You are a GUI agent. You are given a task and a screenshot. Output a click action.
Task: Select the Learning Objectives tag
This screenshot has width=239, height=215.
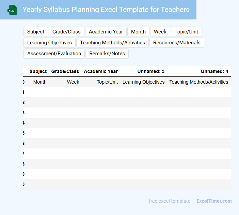point(49,43)
